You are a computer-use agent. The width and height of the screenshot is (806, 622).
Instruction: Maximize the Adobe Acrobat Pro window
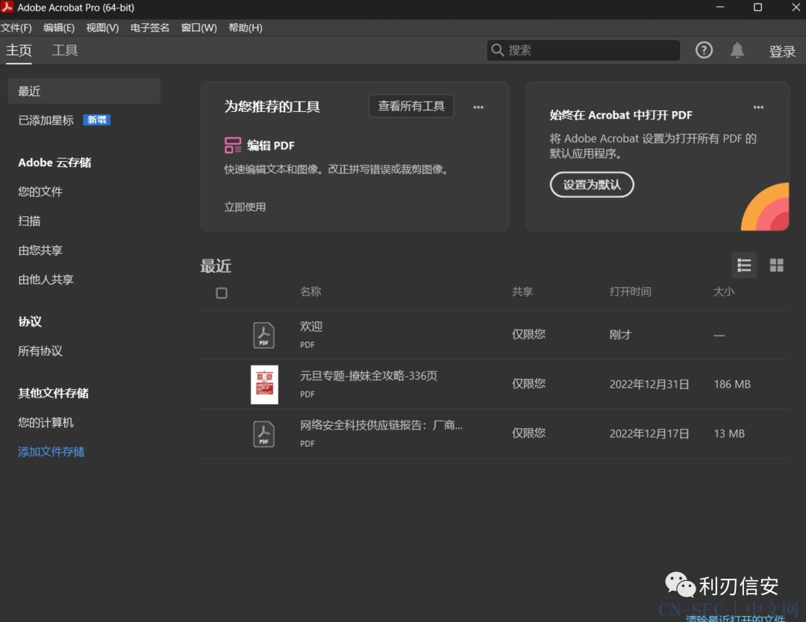point(757,7)
